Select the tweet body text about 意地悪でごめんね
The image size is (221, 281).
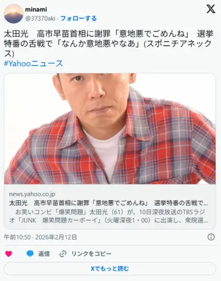coord(109,44)
